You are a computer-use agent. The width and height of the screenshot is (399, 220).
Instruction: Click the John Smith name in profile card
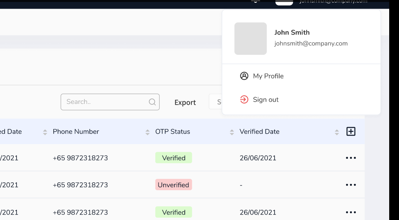292,33
